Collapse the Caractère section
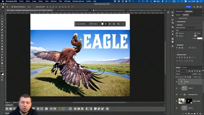Viewport: 204px width, 115px height. (176, 25)
